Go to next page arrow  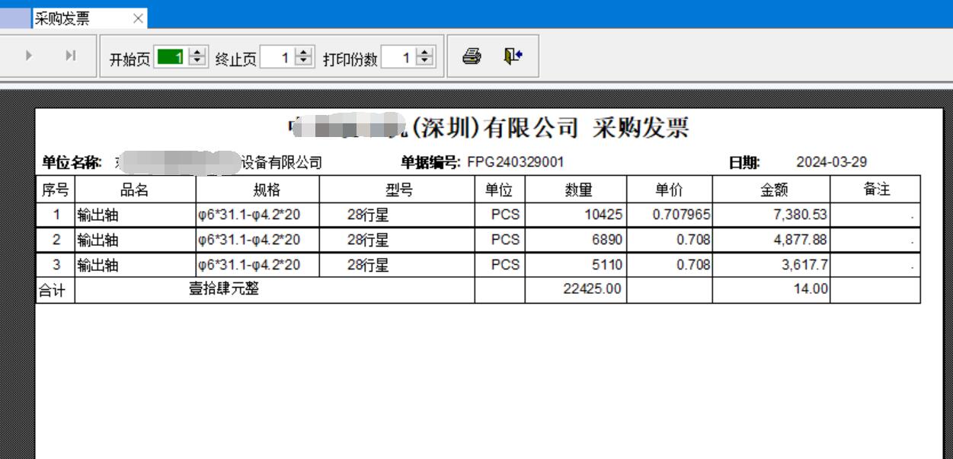(x=30, y=56)
